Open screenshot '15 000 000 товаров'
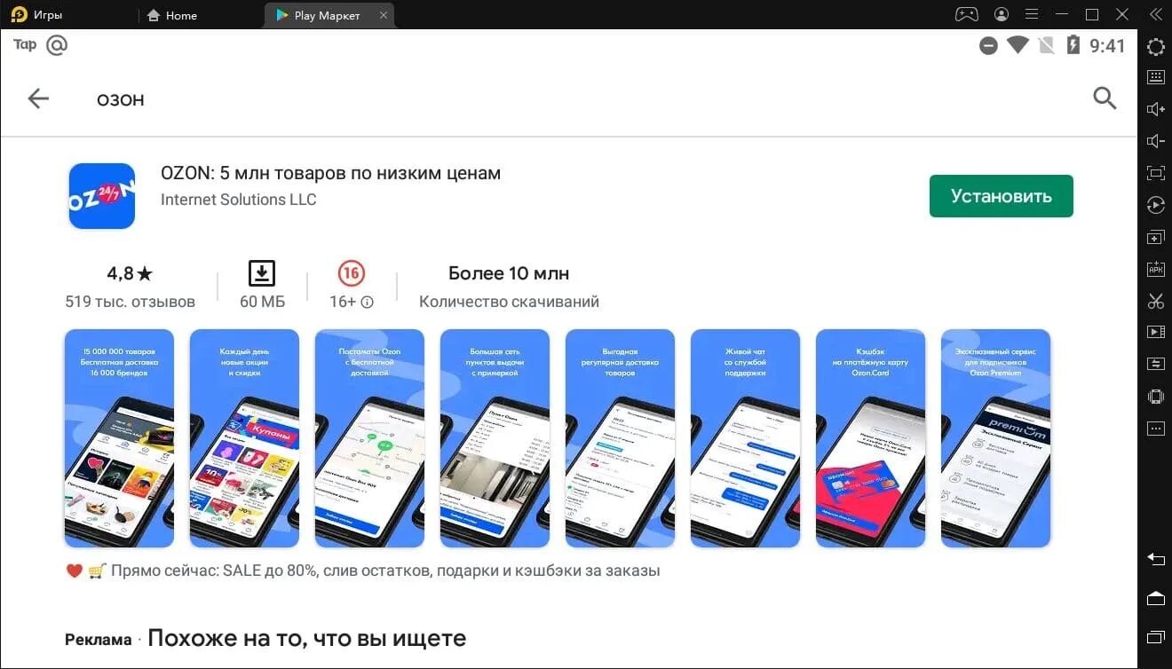Screen dimensions: 1172x669 click(x=119, y=438)
